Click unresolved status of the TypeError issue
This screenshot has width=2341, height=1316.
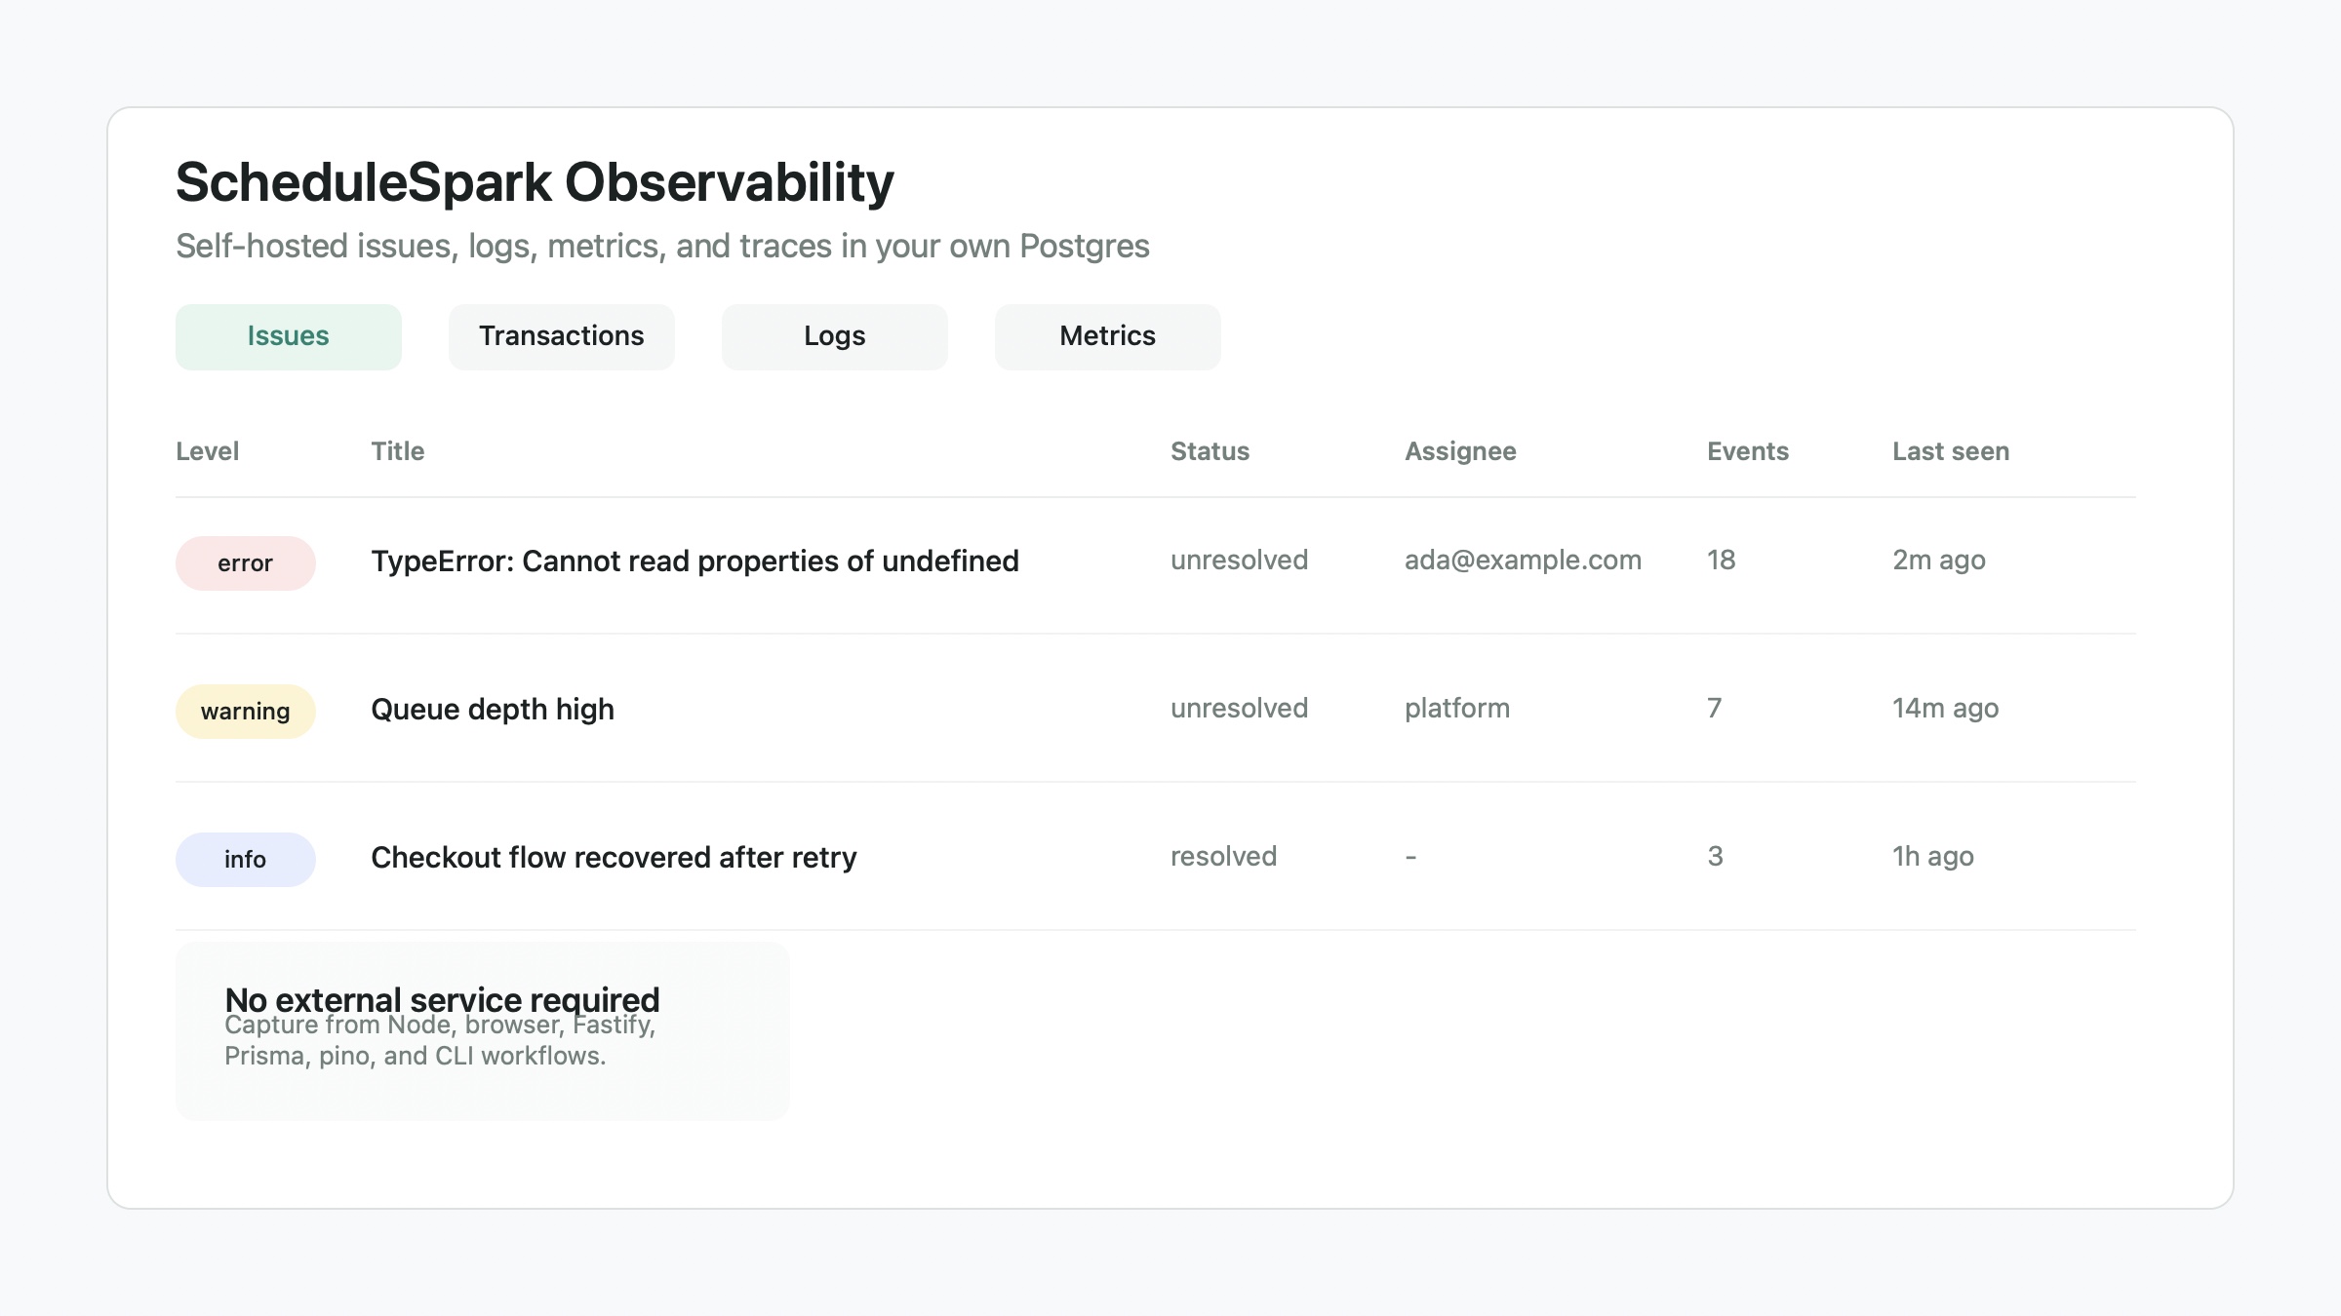(1239, 561)
